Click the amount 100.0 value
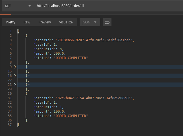This screenshot has height=136, width=183. [59, 111]
